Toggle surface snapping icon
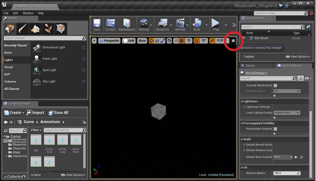The height and width of the screenshot is (181, 316). pyautogui.click(x=176, y=41)
